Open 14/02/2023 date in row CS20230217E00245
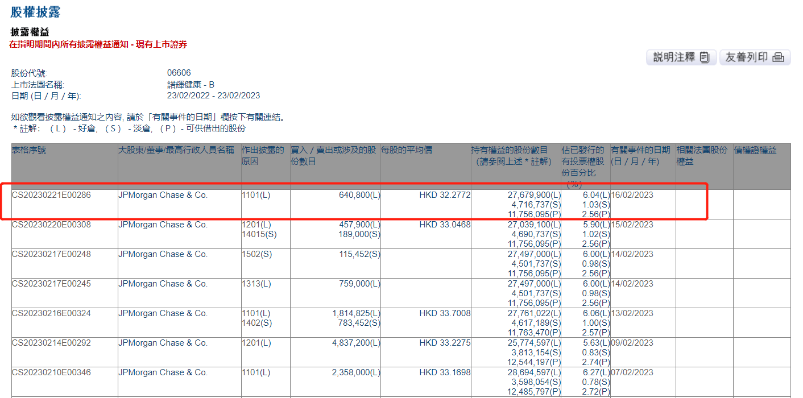Viewport: 803px width, 398px height. pyautogui.click(x=632, y=284)
